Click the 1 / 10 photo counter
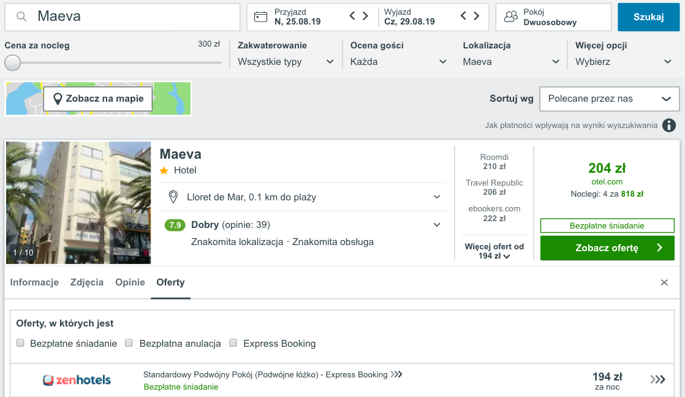This screenshot has width=685, height=397. pos(23,252)
